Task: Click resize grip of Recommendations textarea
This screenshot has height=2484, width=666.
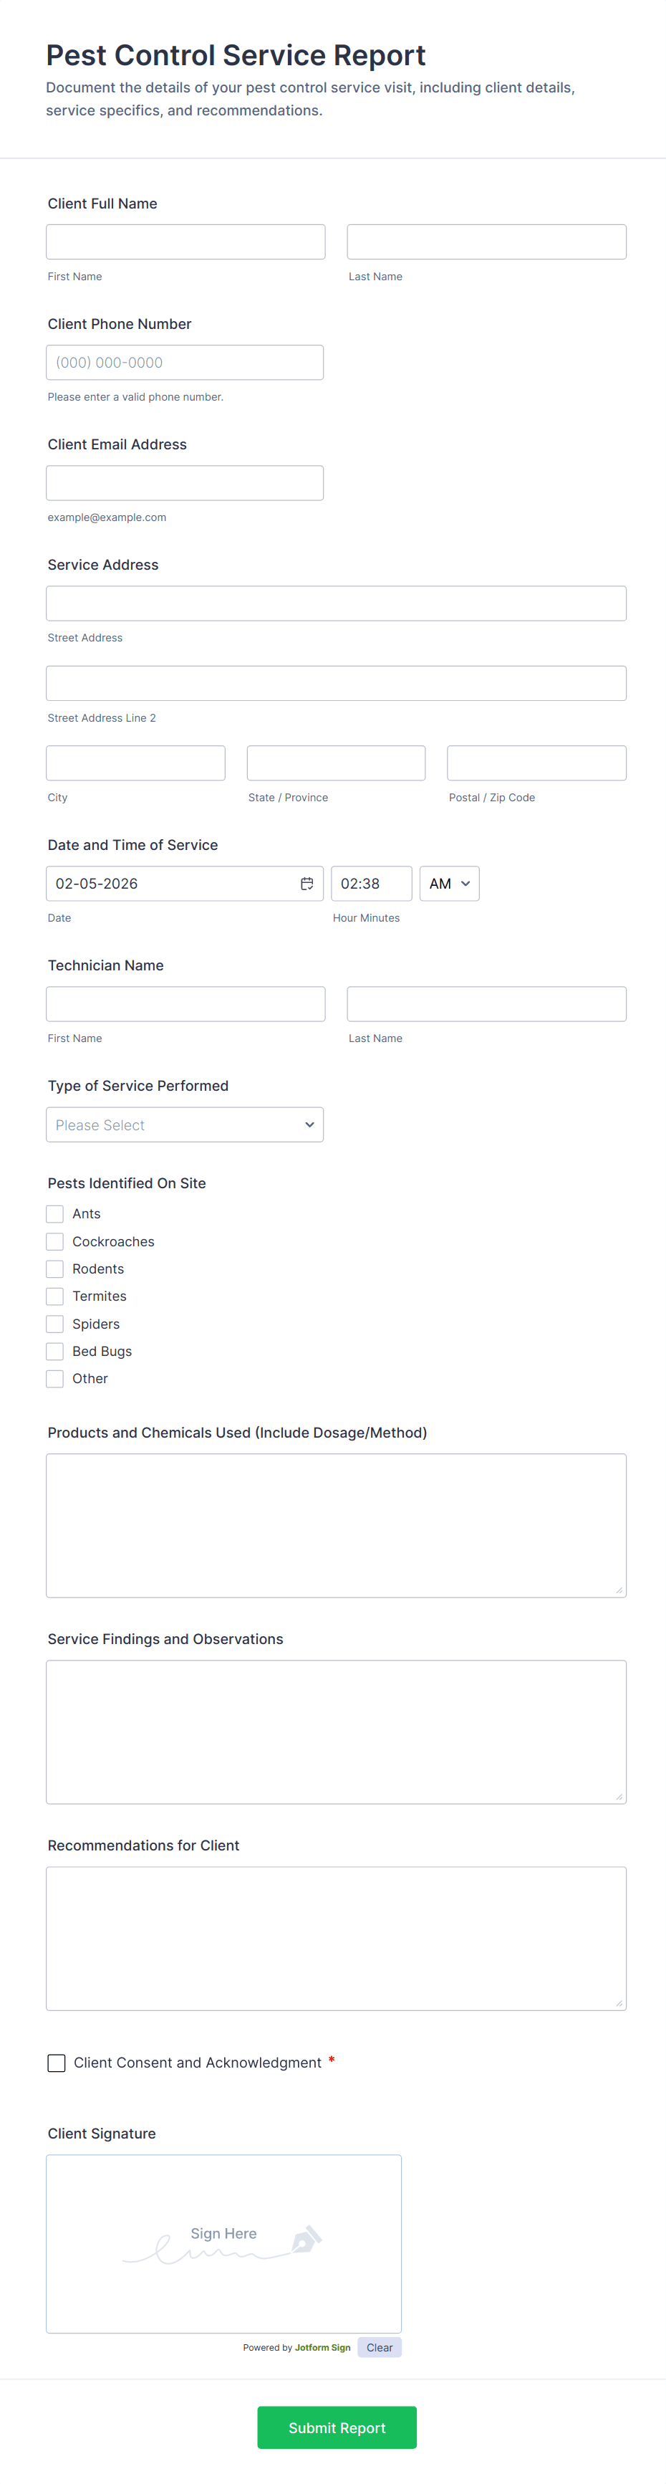Action: pyautogui.click(x=619, y=2004)
